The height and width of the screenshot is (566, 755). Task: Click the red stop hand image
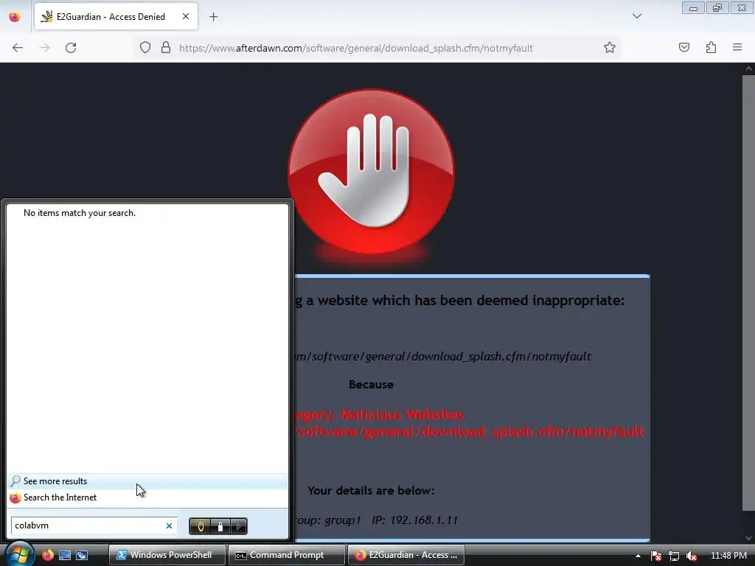[371, 171]
